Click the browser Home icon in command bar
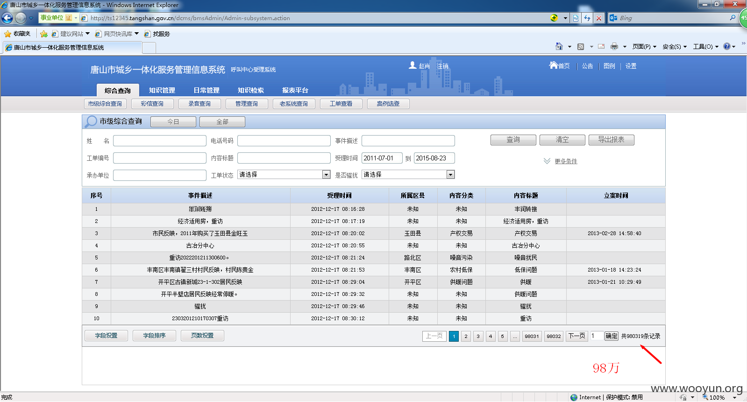The image size is (747, 402). [x=559, y=46]
